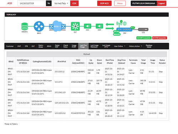Open the No Inet/Telp dropdown
The image size is (178, 134).
61,3
